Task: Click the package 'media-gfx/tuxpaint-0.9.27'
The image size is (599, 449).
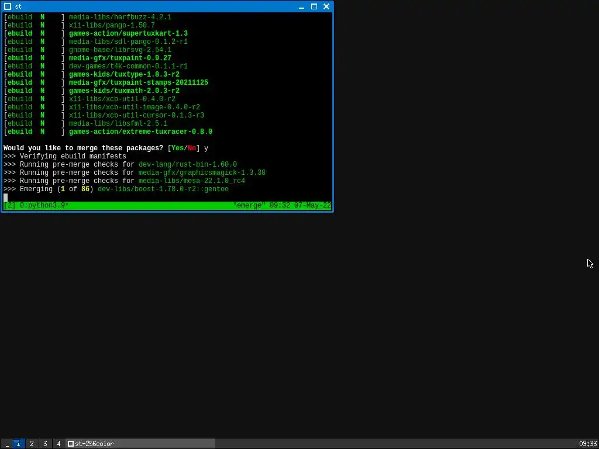Action: pos(120,58)
